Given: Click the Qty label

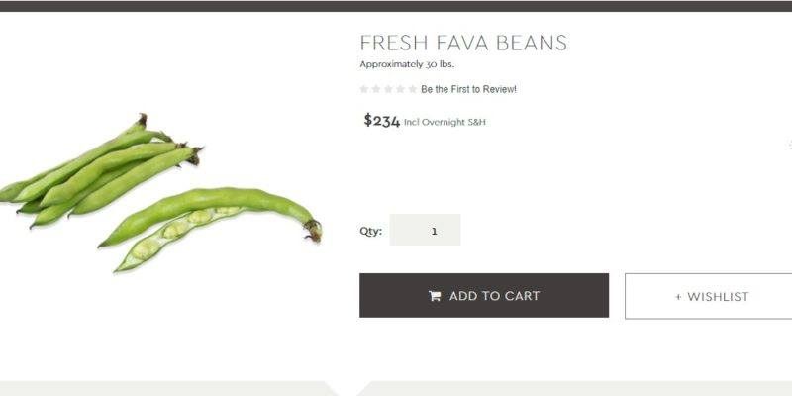Looking at the screenshot, I should tap(370, 232).
